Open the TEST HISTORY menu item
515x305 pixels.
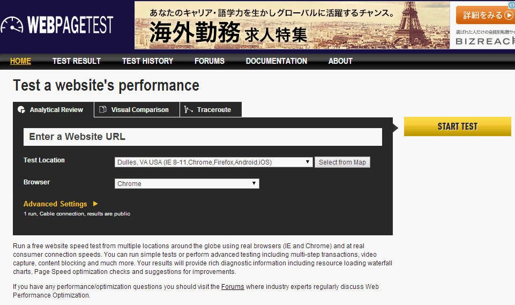coord(147,61)
